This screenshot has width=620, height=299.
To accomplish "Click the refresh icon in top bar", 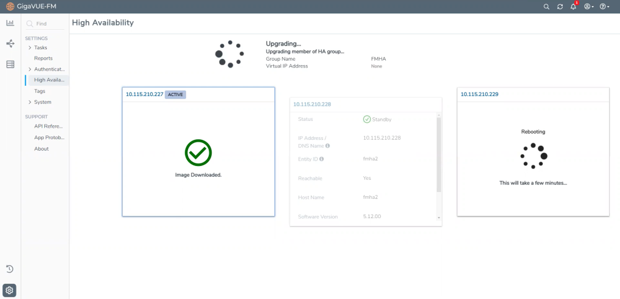I will (560, 7).
